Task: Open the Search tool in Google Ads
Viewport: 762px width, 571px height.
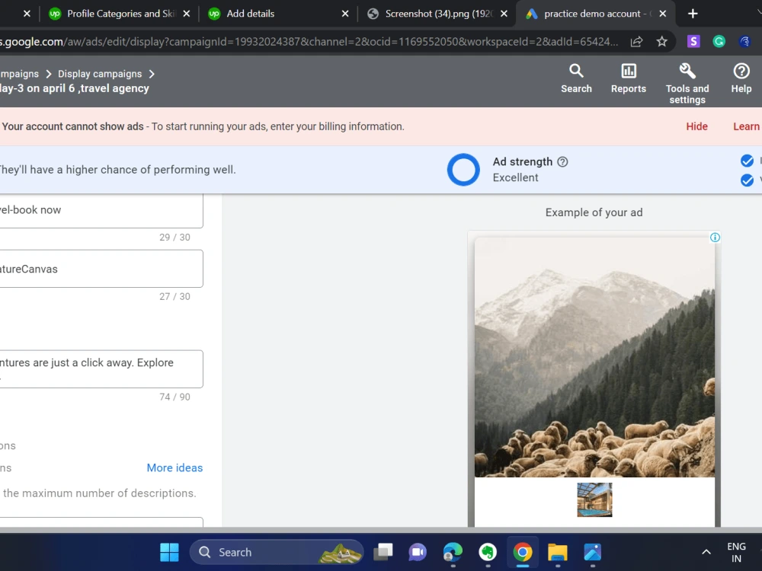Action: (x=576, y=78)
